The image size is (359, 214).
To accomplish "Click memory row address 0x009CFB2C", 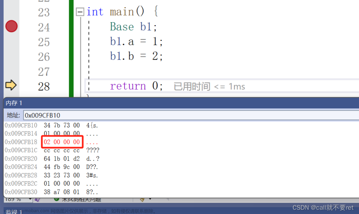I will 21,183.
